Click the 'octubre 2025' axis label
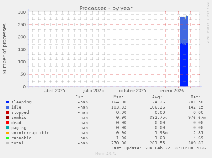This screenshot has width=212, height=158. click(x=133, y=91)
